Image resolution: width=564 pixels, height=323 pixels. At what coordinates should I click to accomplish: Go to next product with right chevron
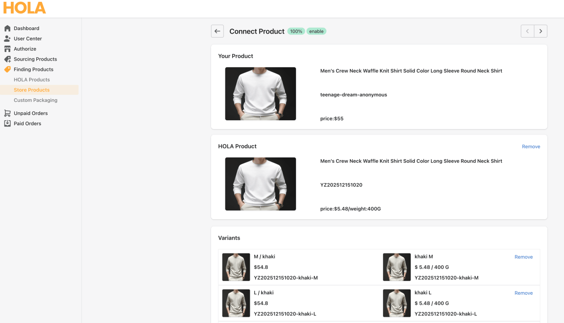point(541,31)
